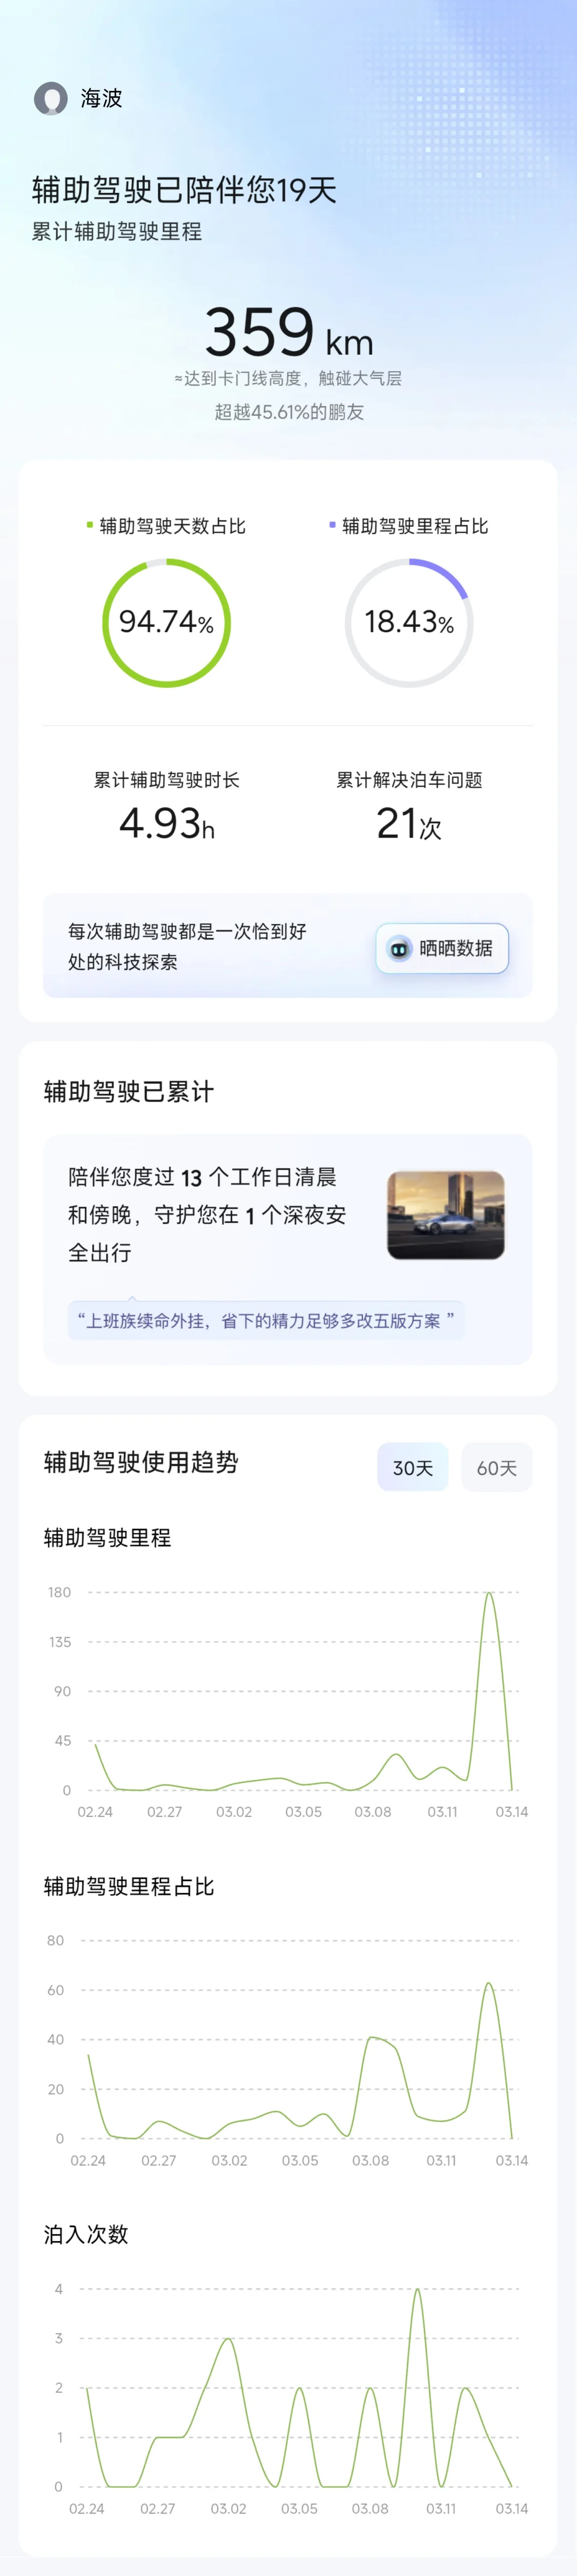Tap the 4.93h driving duration value
577x2576 pixels.
(x=167, y=824)
